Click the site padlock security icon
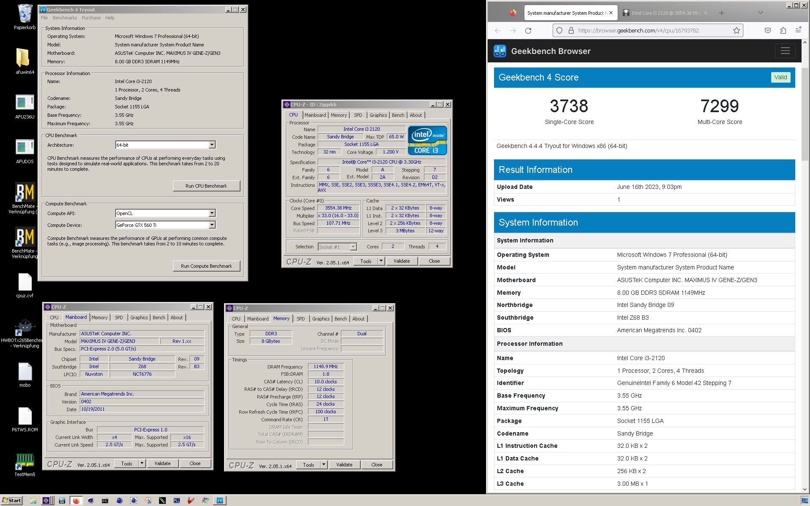810x506 pixels. (571, 30)
